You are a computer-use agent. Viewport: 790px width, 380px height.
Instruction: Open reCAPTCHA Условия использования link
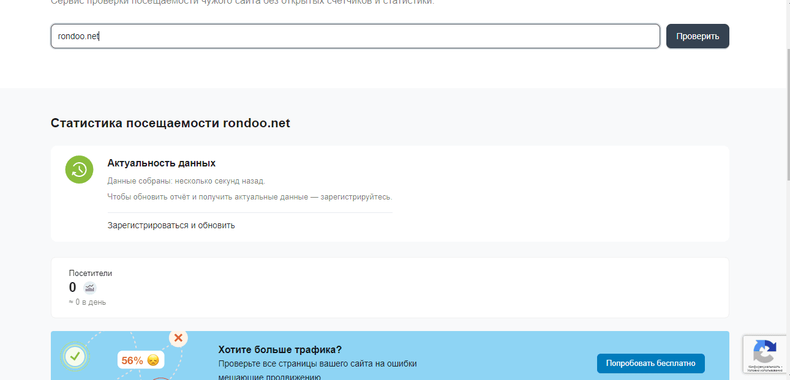coord(764,370)
